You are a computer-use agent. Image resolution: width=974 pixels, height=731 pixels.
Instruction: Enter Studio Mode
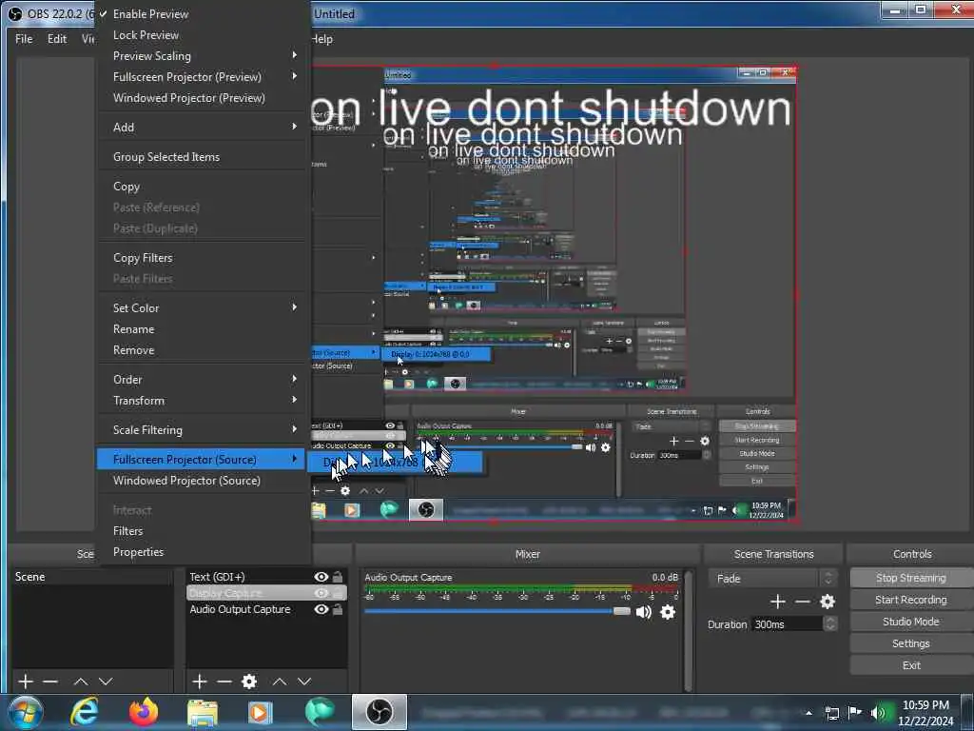tap(910, 622)
